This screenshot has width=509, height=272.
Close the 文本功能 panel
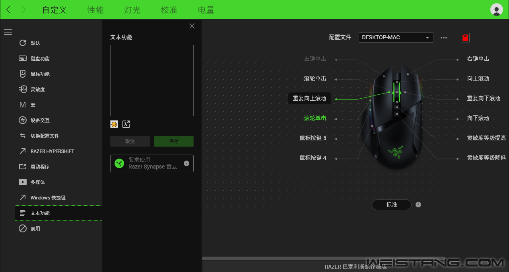pyautogui.click(x=192, y=26)
